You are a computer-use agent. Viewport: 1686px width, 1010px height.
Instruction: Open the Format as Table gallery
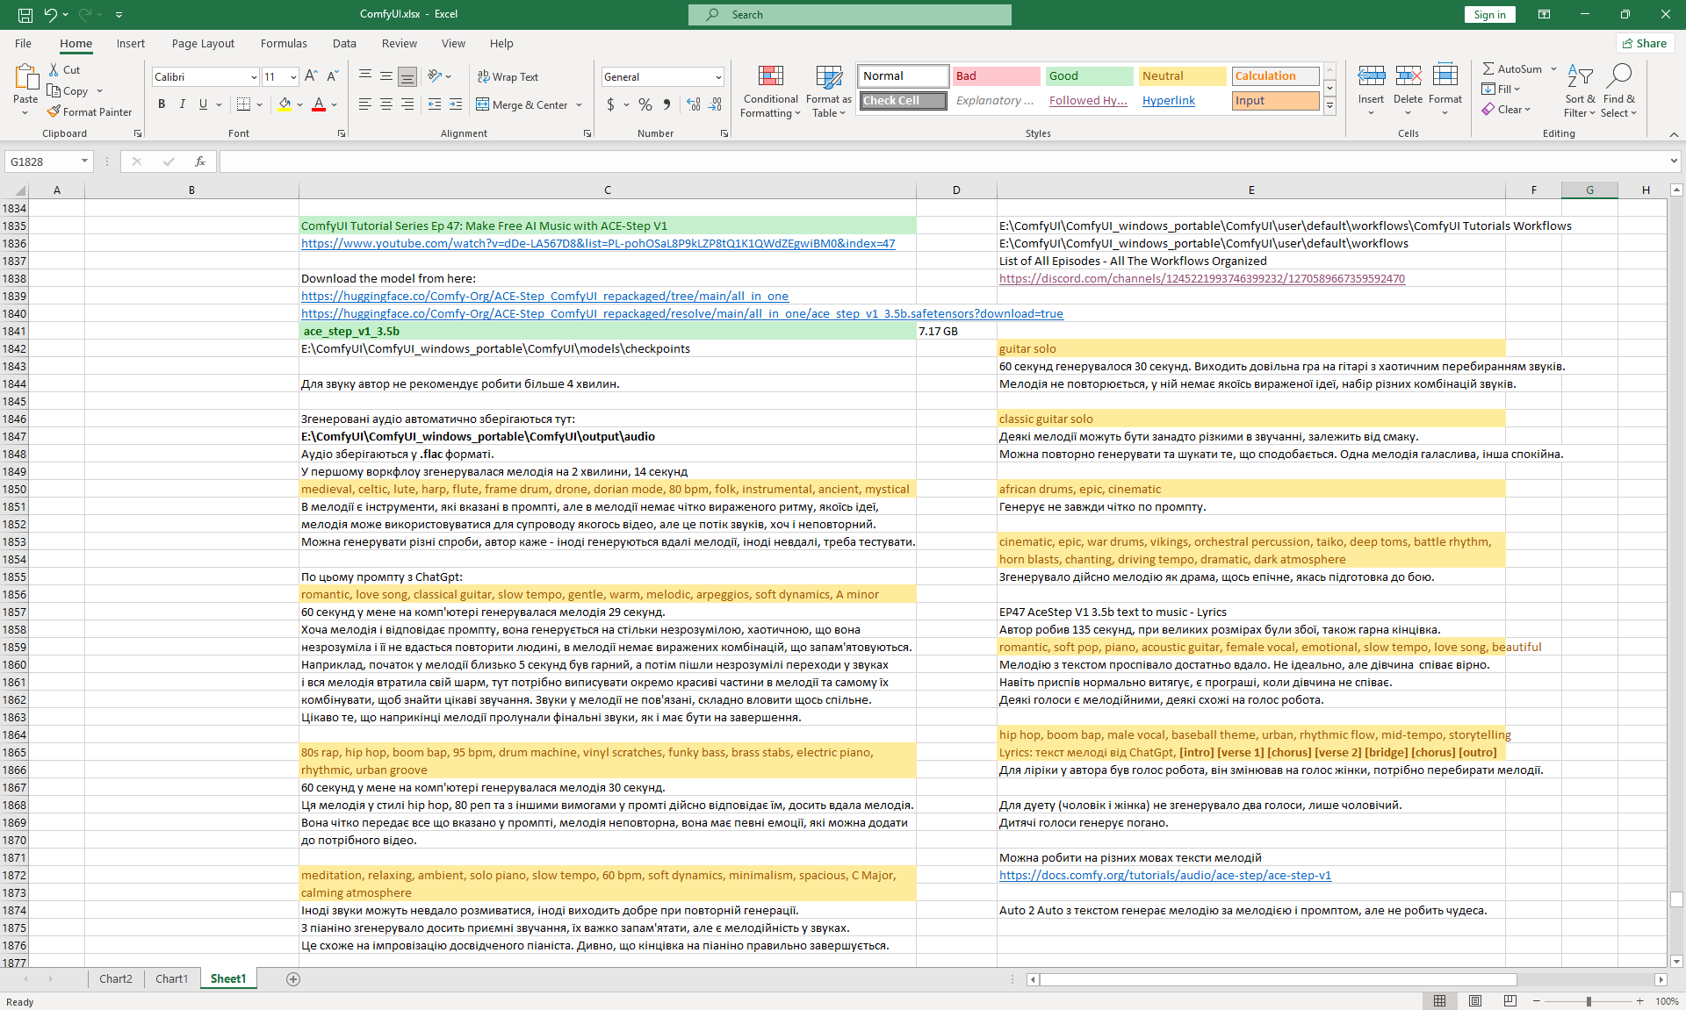[x=828, y=77]
